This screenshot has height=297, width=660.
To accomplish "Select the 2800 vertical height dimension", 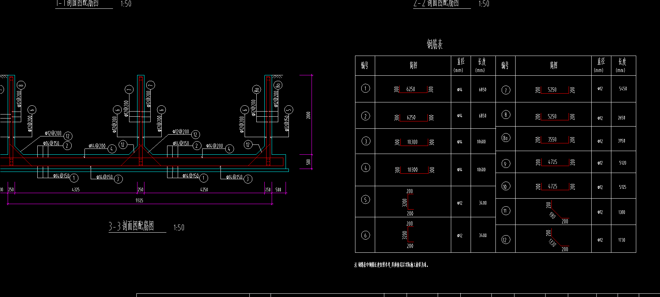I will (x=308, y=115).
